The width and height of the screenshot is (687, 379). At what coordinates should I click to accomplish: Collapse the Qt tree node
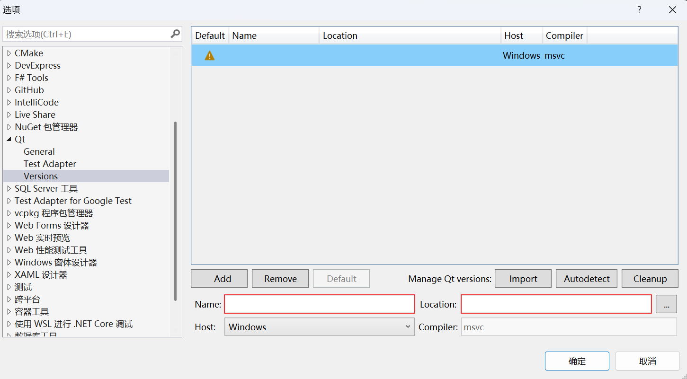pyautogui.click(x=9, y=139)
